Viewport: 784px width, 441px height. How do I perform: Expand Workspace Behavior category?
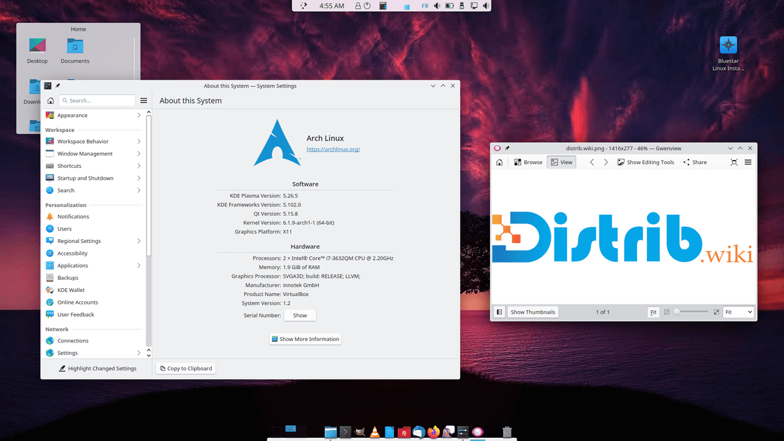click(93, 142)
